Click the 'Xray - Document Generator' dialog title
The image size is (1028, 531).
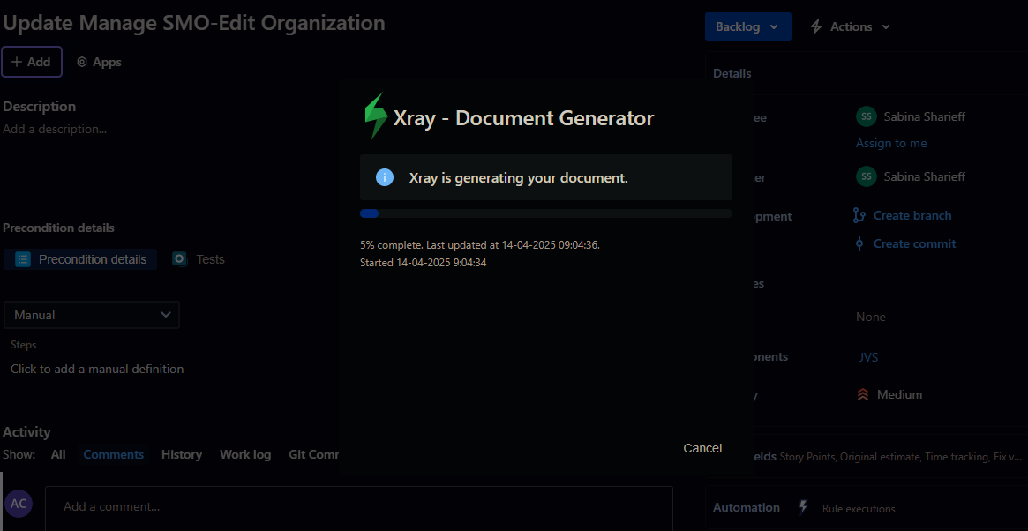pos(523,119)
